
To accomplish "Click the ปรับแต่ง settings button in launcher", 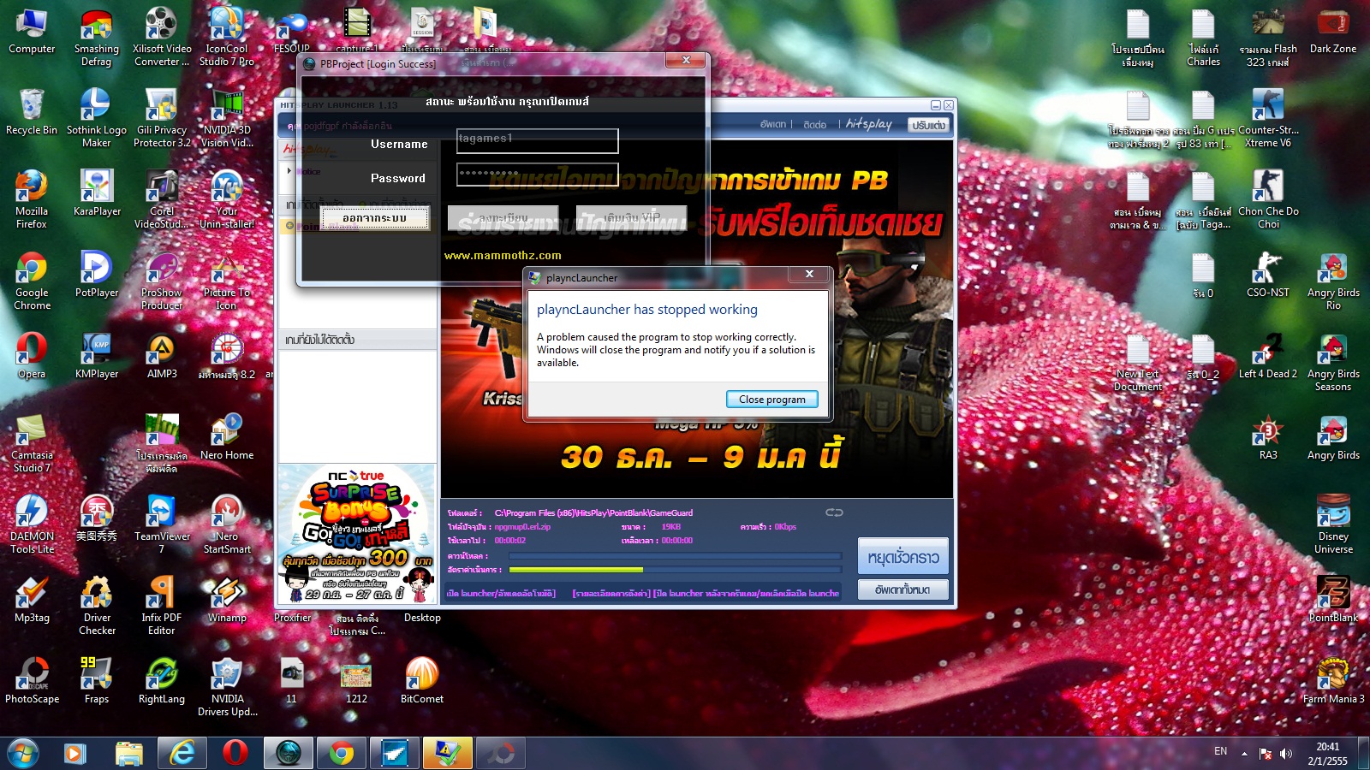I will click(929, 125).
